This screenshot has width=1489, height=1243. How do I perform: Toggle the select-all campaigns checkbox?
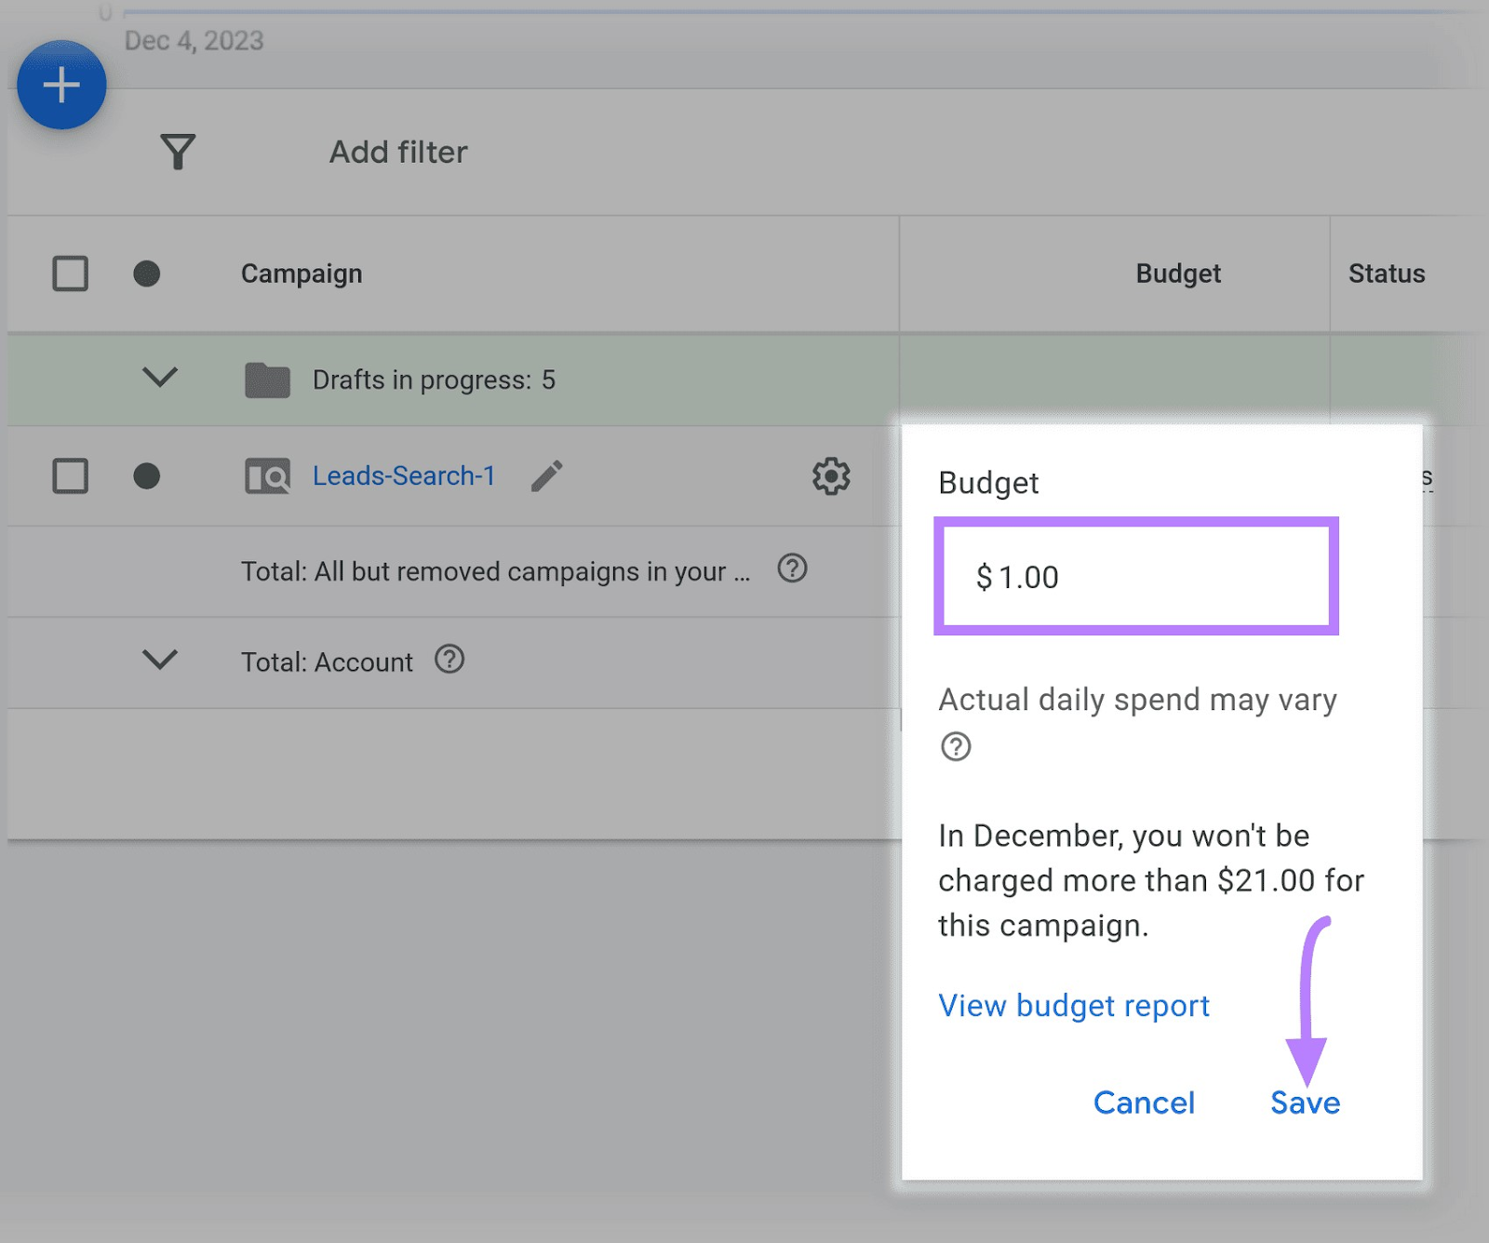click(70, 273)
